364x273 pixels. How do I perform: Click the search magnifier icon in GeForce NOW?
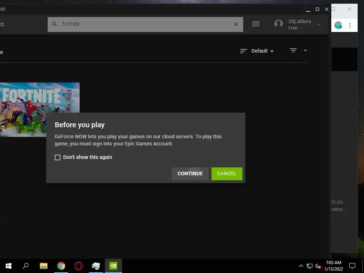point(54,24)
